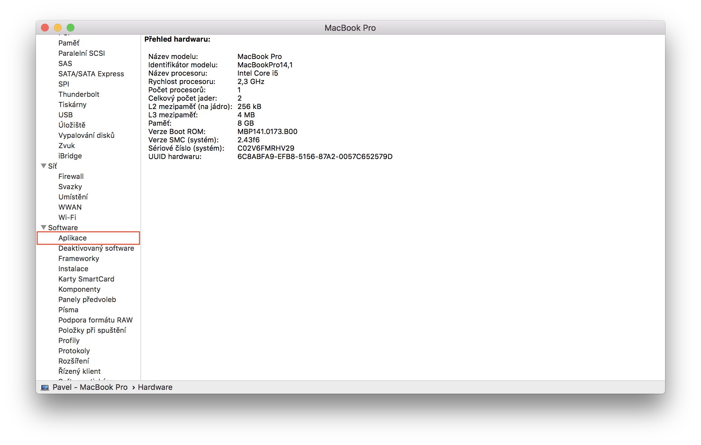This screenshot has height=445, width=701.
Task: Click the yellow minimize window button
Action: pyautogui.click(x=58, y=28)
